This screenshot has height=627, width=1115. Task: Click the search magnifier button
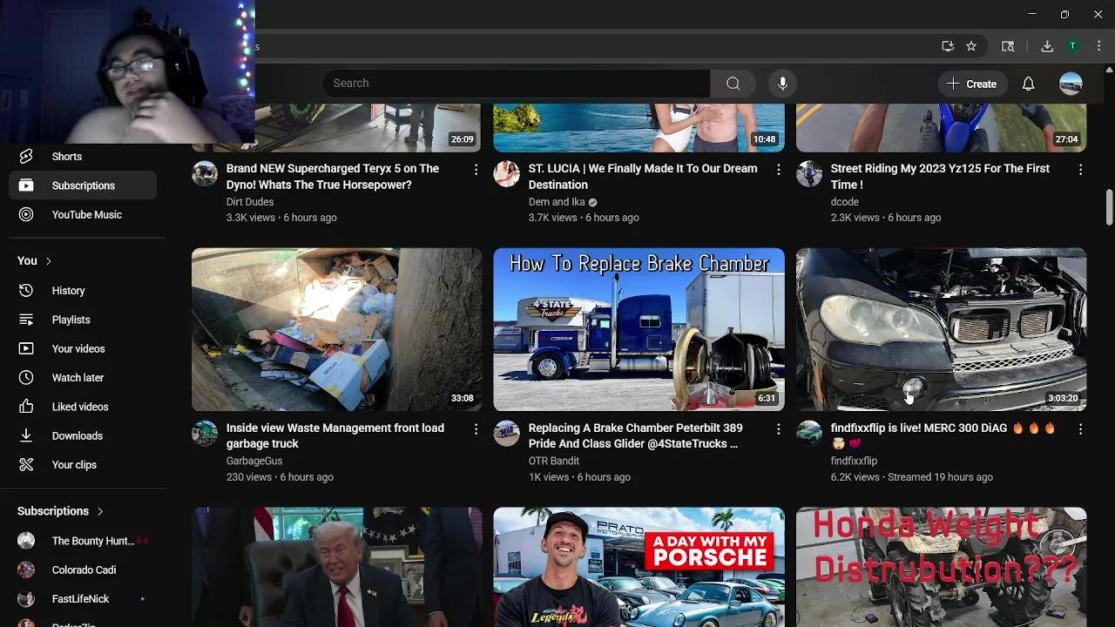(x=733, y=84)
